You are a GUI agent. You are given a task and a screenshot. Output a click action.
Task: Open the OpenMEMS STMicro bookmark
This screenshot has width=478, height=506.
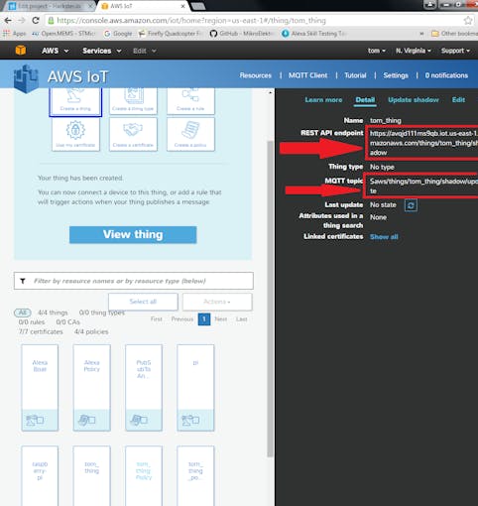pyautogui.click(x=63, y=34)
